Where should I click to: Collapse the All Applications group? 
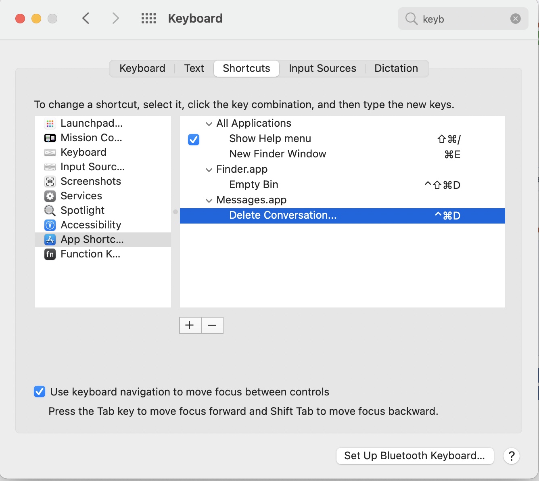pyautogui.click(x=209, y=124)
